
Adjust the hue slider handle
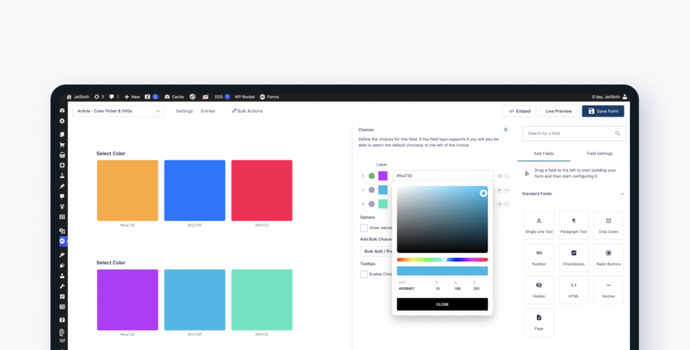[x=444, y=260]
